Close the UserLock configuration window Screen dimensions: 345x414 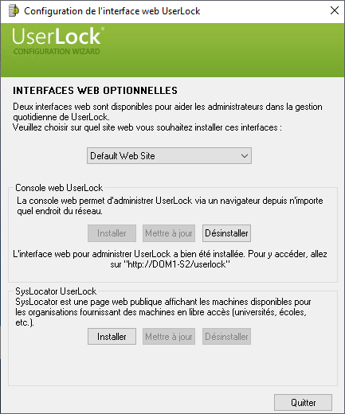(x=335, y=10)
